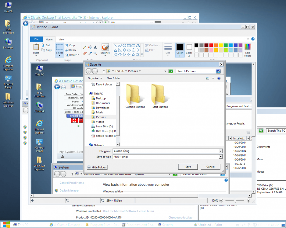Zoom out using Paint's minus button
The width and height of the screenshot is (286, 228).
221,201
